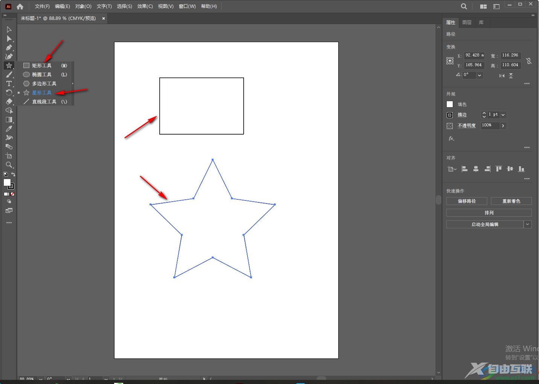Click horizontal align center icon
This screenshot has width=539, height=384.
[x=476, y=169]
